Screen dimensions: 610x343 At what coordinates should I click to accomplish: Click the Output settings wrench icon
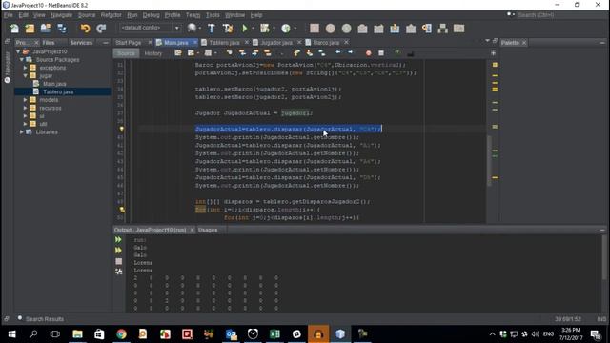pos(118,272)
